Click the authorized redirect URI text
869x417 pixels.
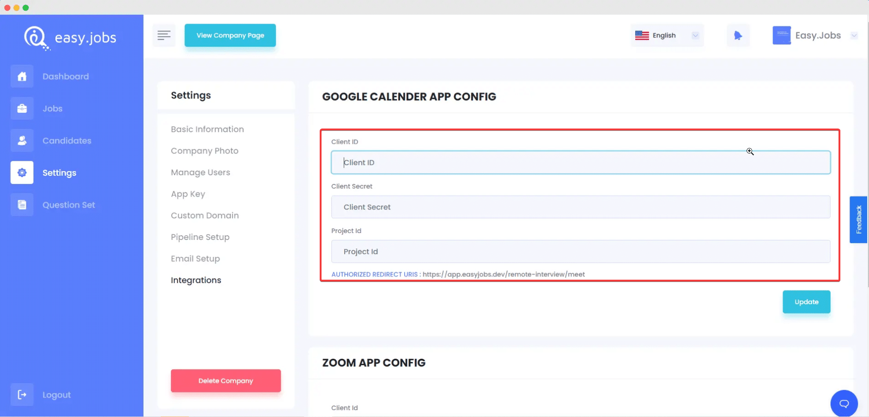[504, 274]
